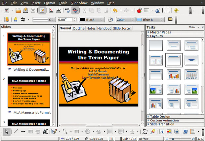Expand the Slide Transition section
This screenshot has width=205, height=141.
coord(175,124)
